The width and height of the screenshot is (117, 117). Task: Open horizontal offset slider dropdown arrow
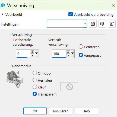[x=36, y=54]
